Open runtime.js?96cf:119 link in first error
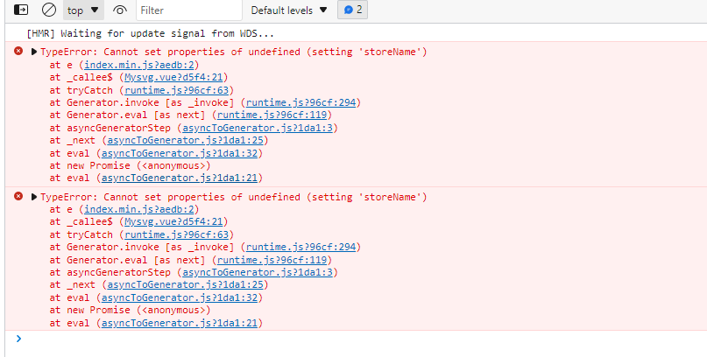The height and width of the screenshot is (357, 707). 272,115
